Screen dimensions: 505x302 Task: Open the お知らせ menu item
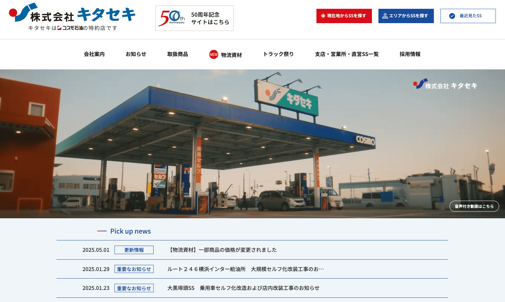coord(136,54)
